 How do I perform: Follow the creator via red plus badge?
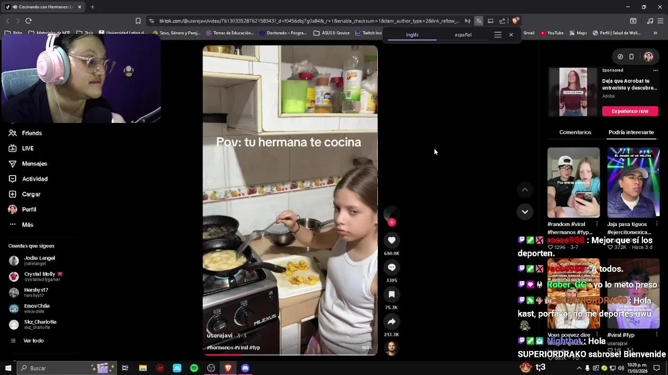[x=391, y=222]
